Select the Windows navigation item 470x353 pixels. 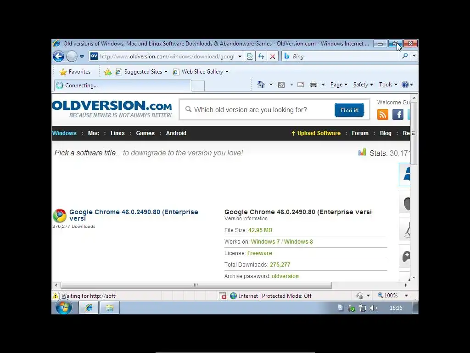point(64,133)
